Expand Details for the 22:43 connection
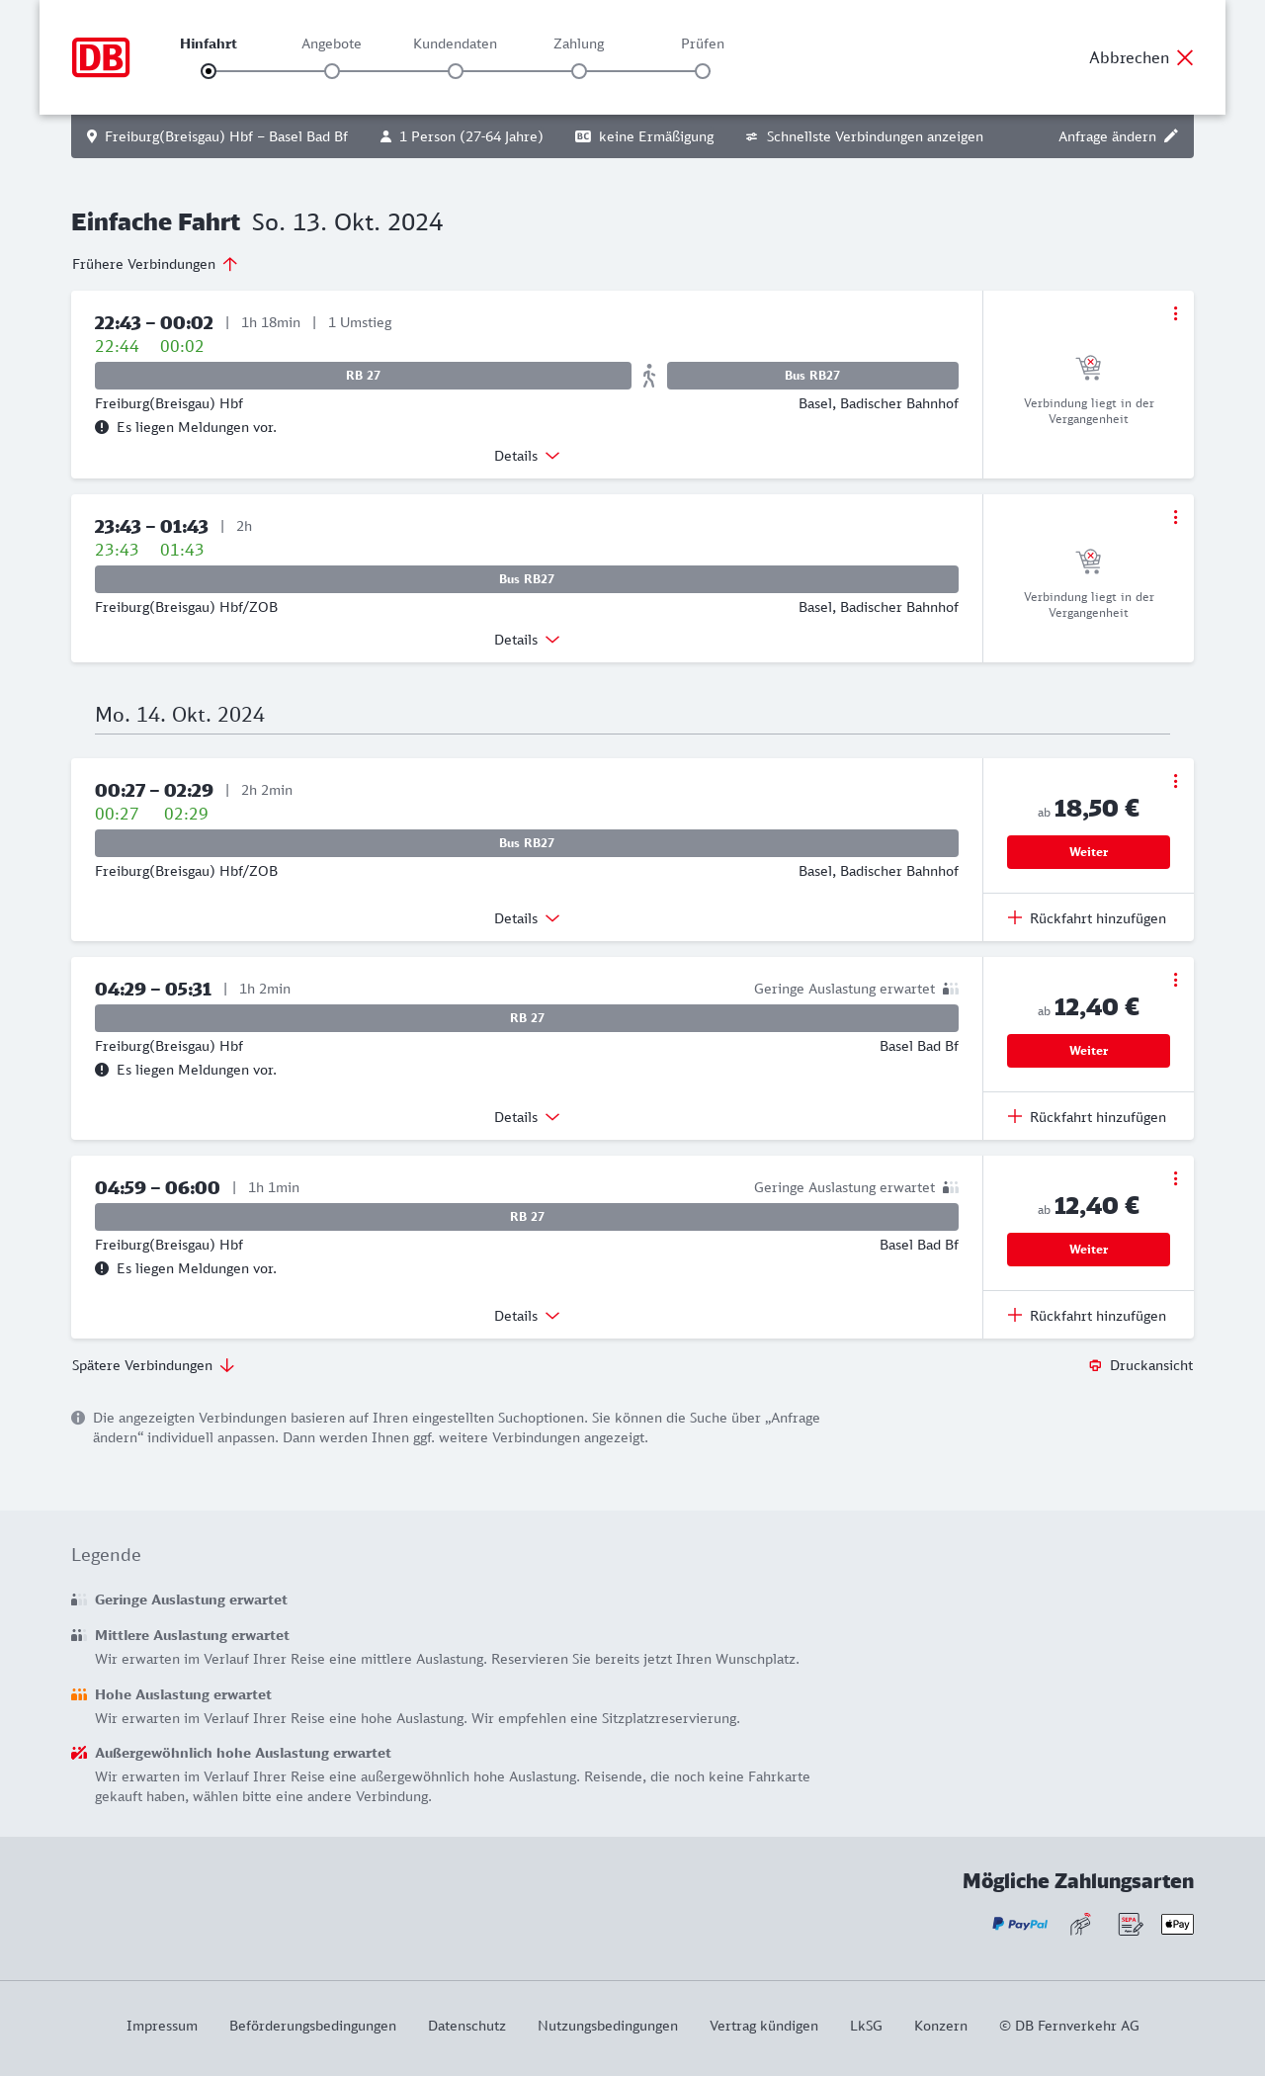Viewport: 1265px width, 2076px height. (x=527, y=456)
